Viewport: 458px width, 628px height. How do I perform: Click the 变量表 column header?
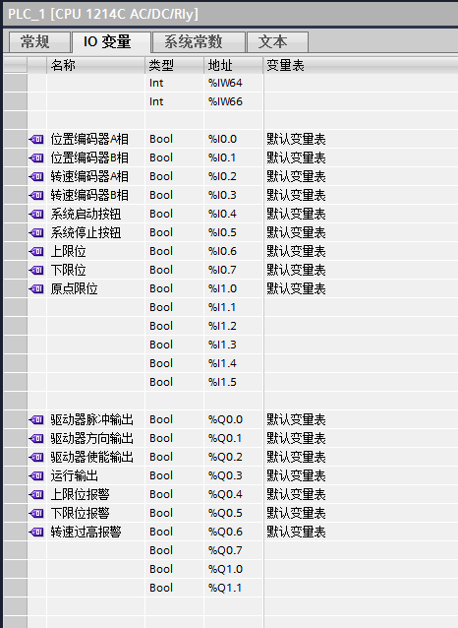[360, 65]
